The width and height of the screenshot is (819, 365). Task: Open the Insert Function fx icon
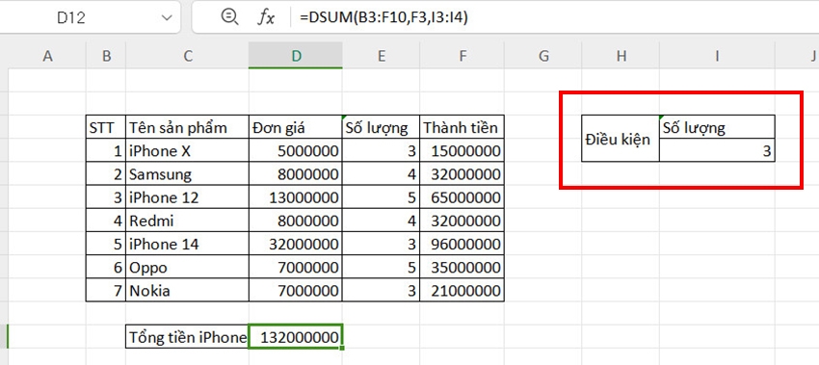click(x=266, y=17)
